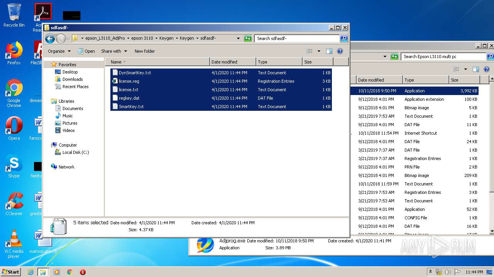The height and width of the screenshot is (277, 494).
Task: Open Pictures library in navigation pane
Action: coord(70,123)
